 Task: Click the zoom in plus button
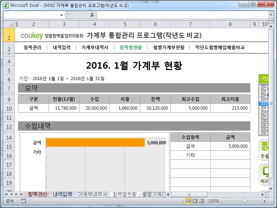click(x=264, y=201)
